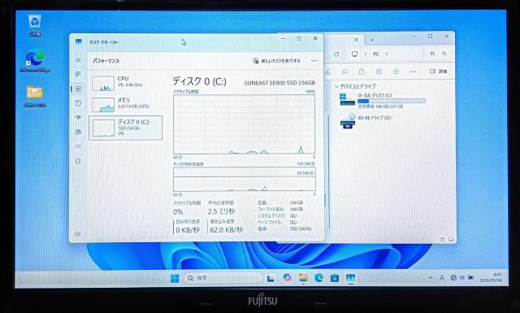This screenshot has width=520, height=313.
Task: Close the current File Explorer tab
Action: click(x=356, y=40)
